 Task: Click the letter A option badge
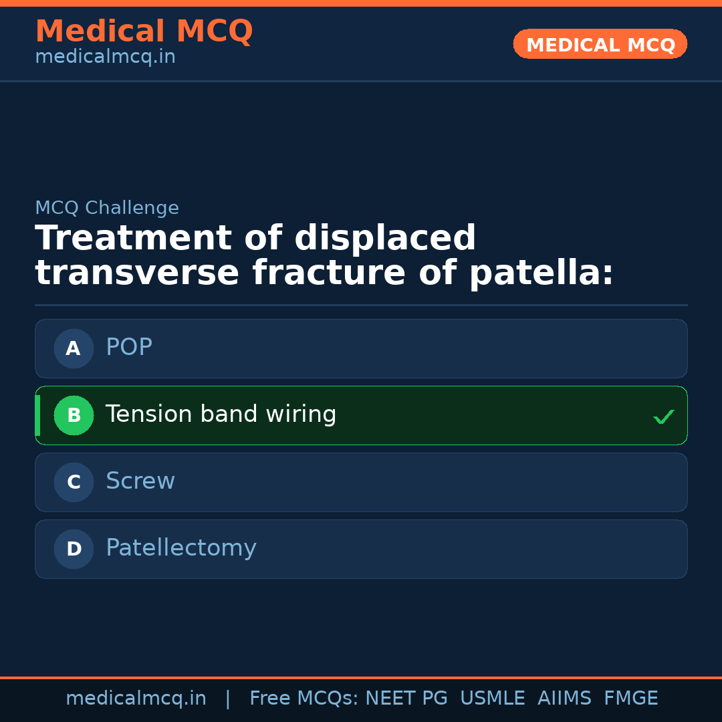coord(74,348)
